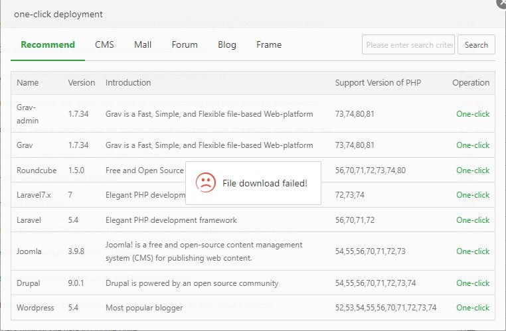The height and width of the screenshot is (331, 506).
Task: Click the Support Version of PHP header
Action: pos(378,83)
